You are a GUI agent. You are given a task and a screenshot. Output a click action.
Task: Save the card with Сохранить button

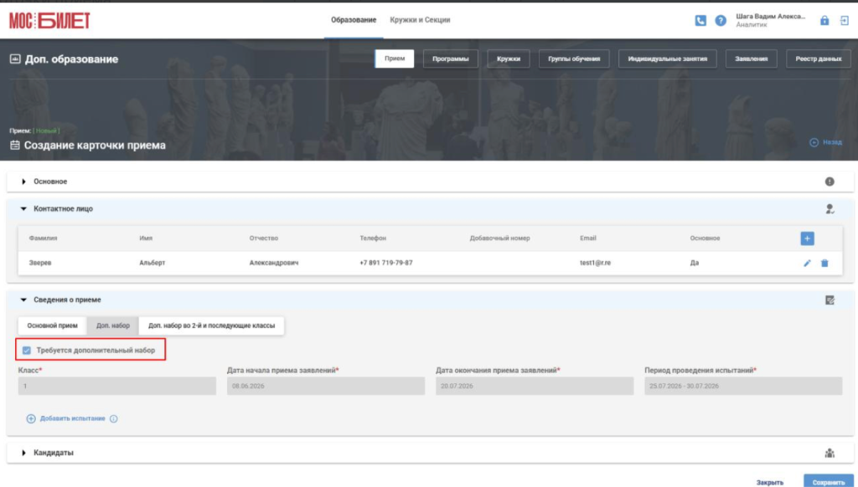[x=829, y=481]
